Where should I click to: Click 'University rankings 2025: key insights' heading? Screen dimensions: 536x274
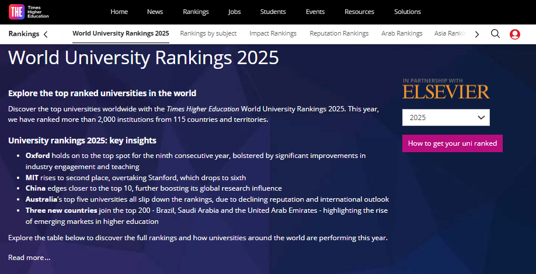(x=82, y=140)
